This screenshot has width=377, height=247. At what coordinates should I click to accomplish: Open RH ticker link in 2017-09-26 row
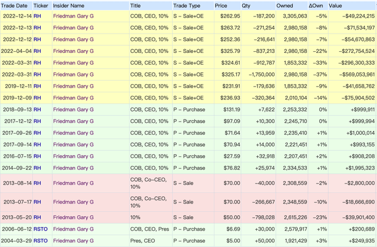[37, 133]
